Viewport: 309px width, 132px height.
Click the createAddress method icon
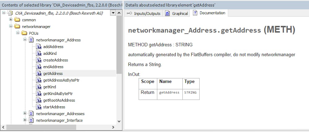(x=39, y=60)
